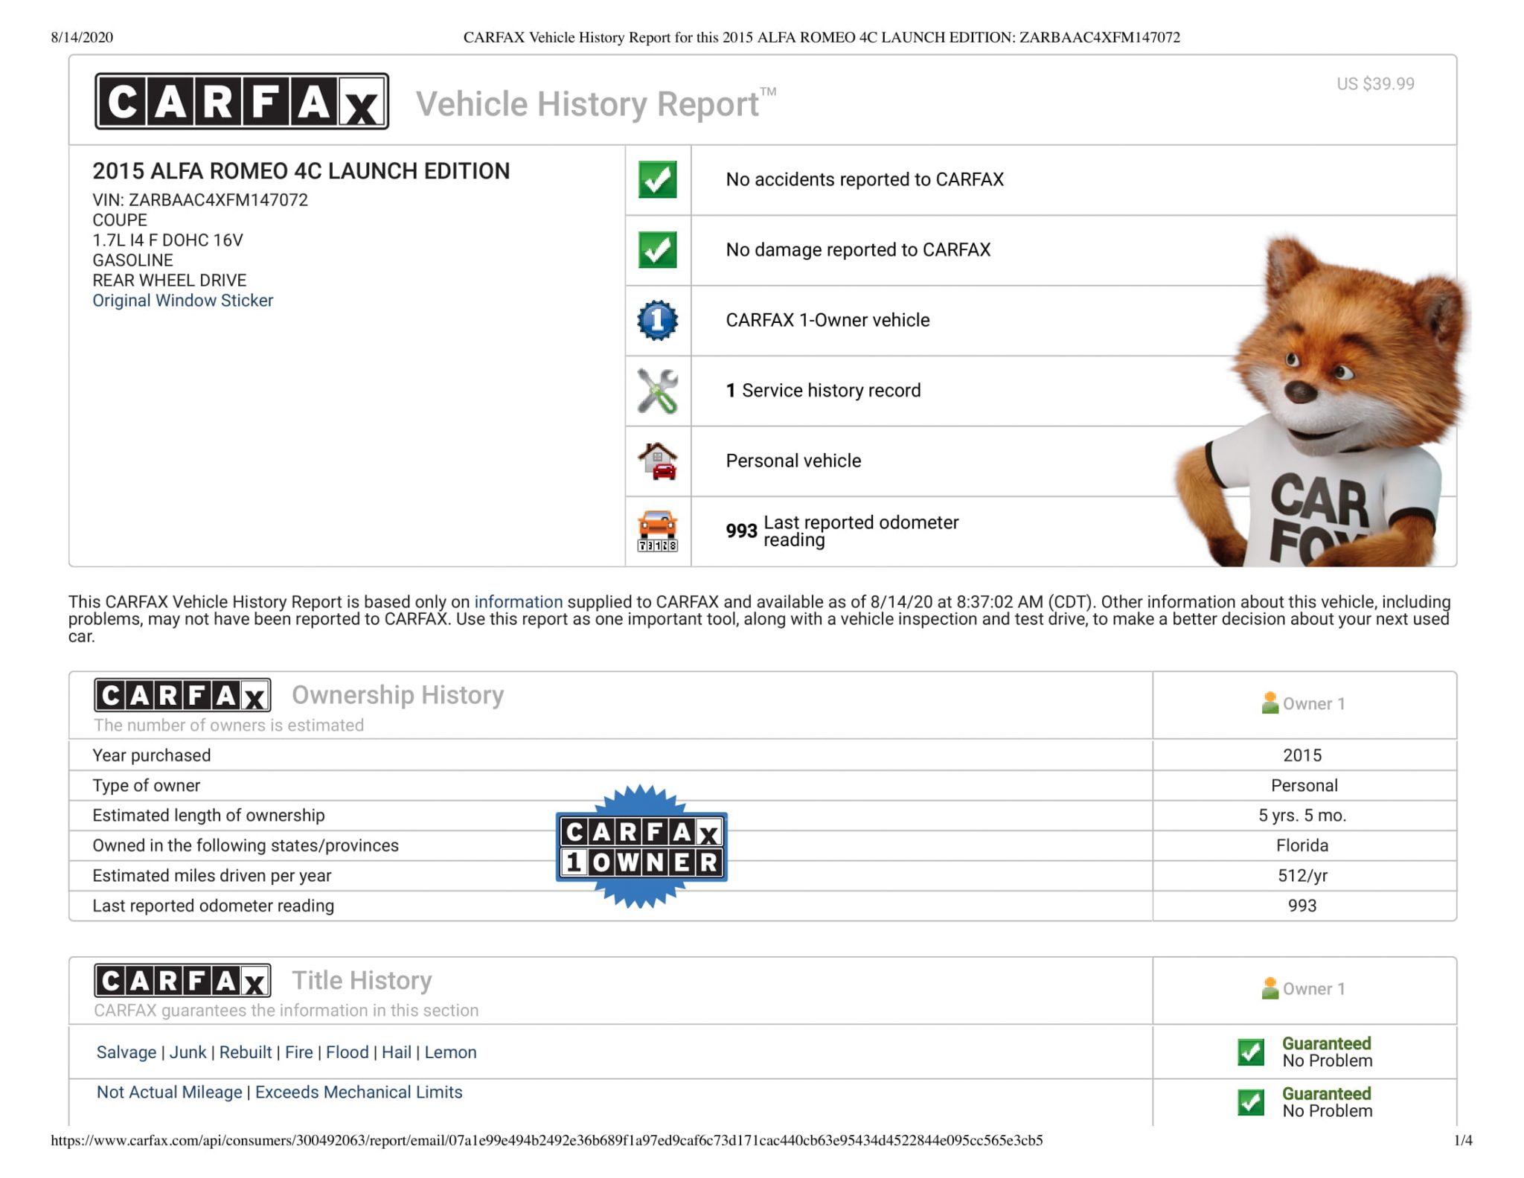Click the REAR WHEEL DRIVE text
The width and height of the screenshot is (1524, 1178).
click(169, 281)
